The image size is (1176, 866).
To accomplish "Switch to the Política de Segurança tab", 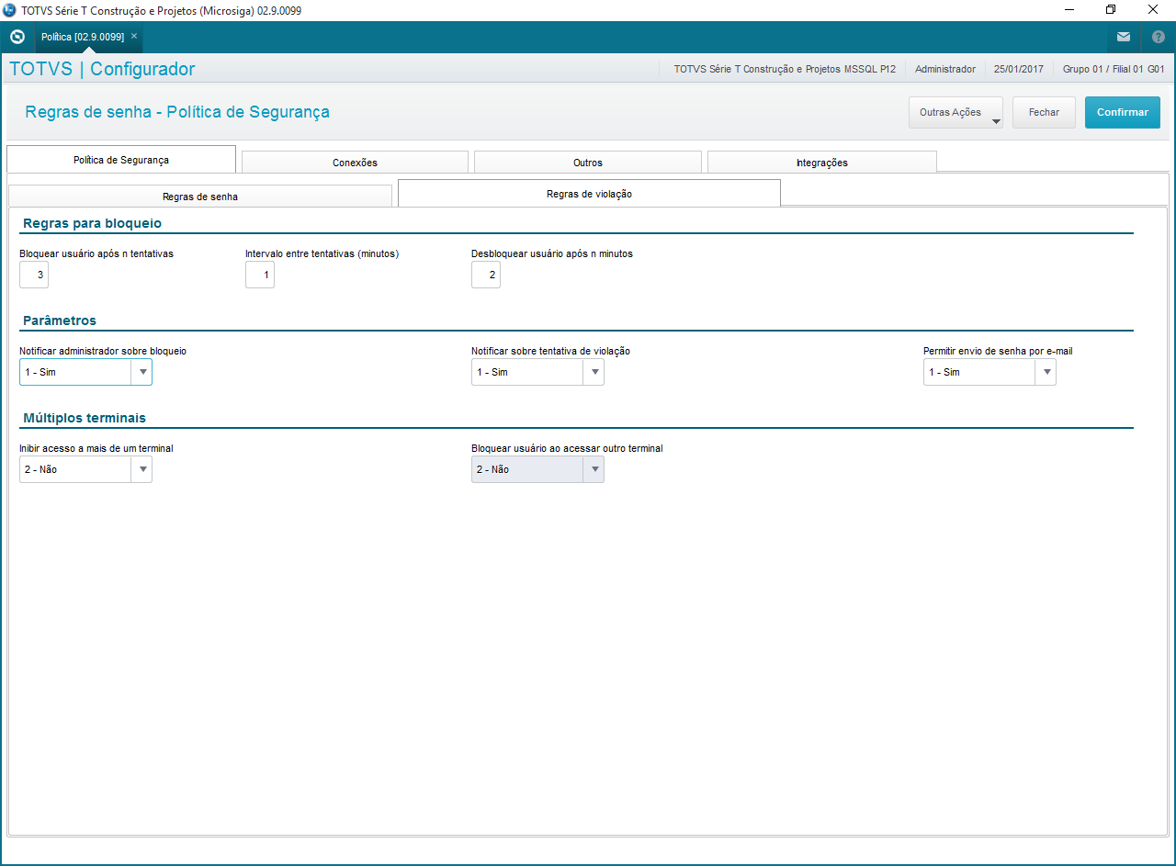I will (x=121, y=160).
